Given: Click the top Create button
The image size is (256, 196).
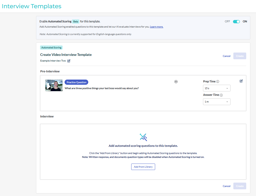Looking at the screenshot, I should pos(240,56).
